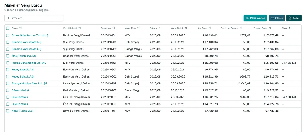Open Lale Eczanesi link for 2026011001

[x=20, y=97]
